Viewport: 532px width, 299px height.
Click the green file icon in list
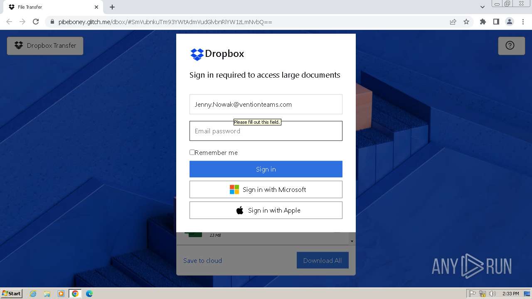(x=193, y=235)
